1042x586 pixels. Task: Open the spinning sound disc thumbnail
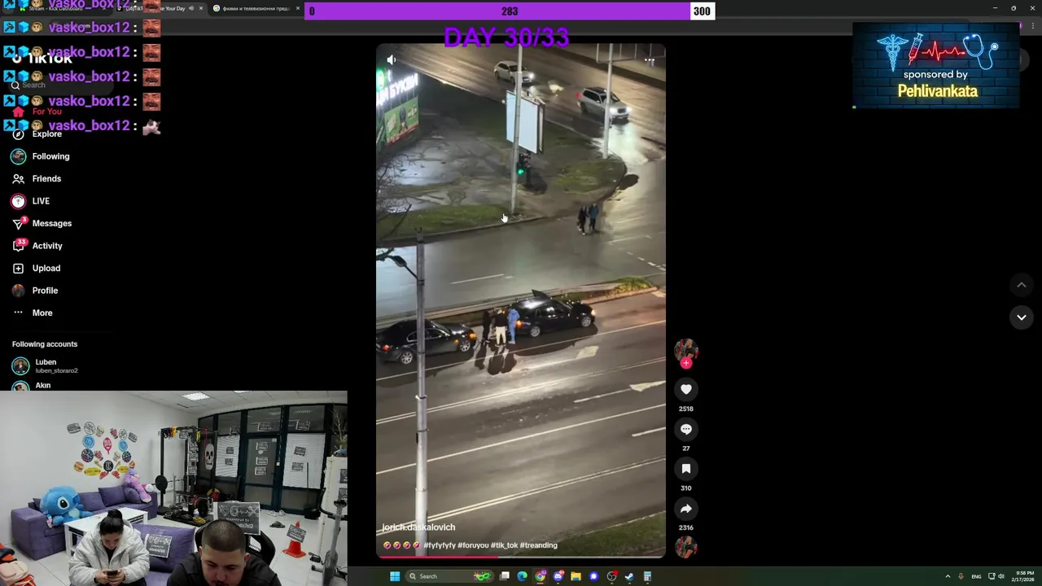click(686, 547)
